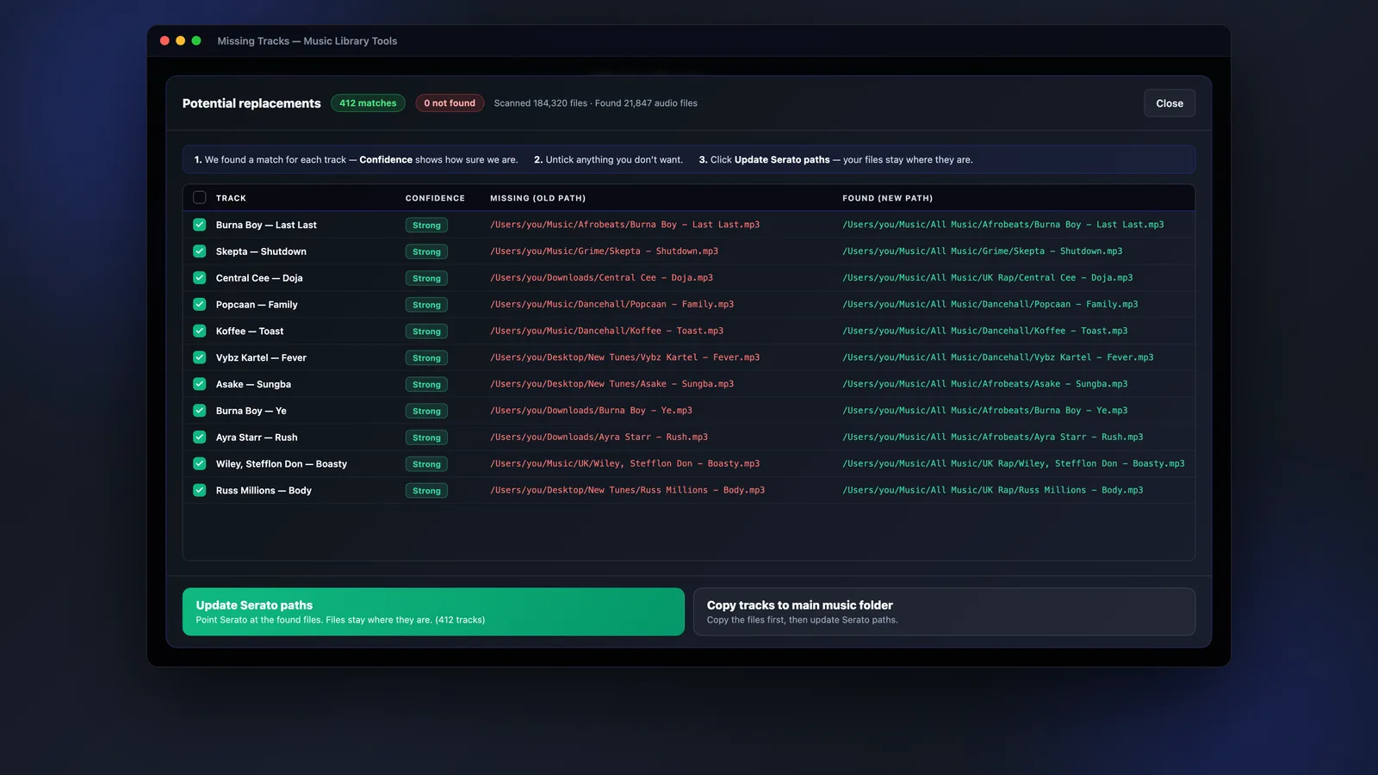The image size is (1378, 775).
Task: Uncheck Vybz Kartel — Fever track
Action: click(x=200, y=357)
